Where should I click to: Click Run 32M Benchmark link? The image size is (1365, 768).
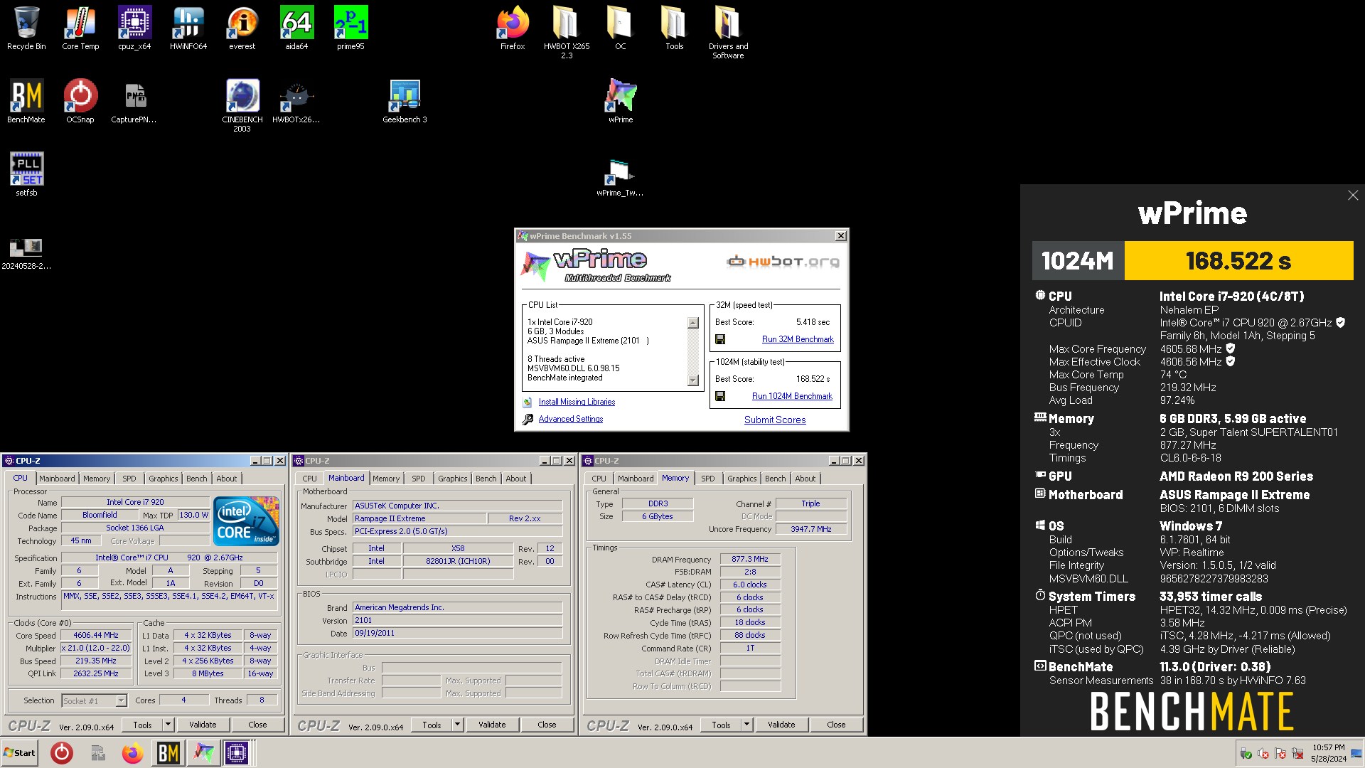tap(798, 340)
